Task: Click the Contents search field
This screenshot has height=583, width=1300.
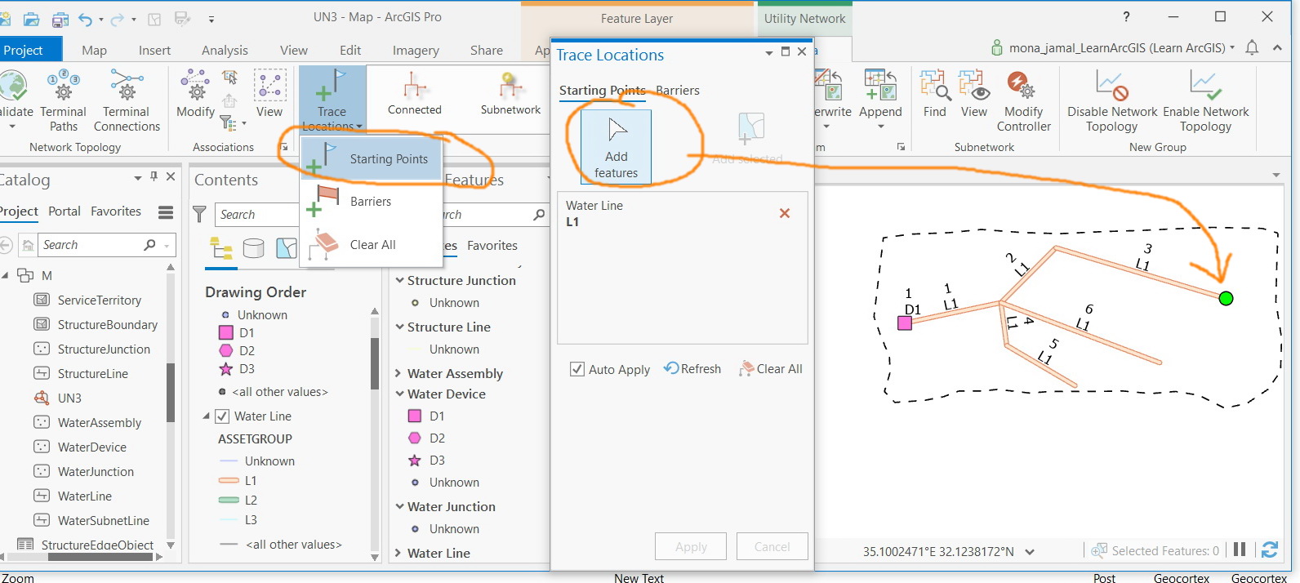Action: click(258, 215)
